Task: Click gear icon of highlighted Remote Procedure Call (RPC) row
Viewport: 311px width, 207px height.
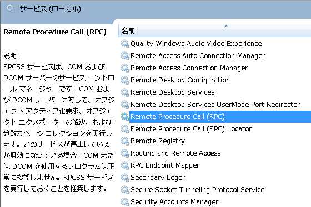Action: (x=125, y=117)
